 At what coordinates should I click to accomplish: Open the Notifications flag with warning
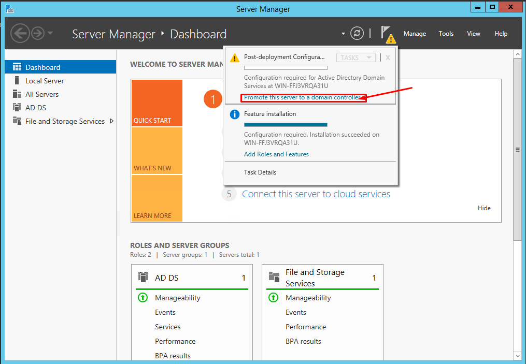tap(388, 35)
